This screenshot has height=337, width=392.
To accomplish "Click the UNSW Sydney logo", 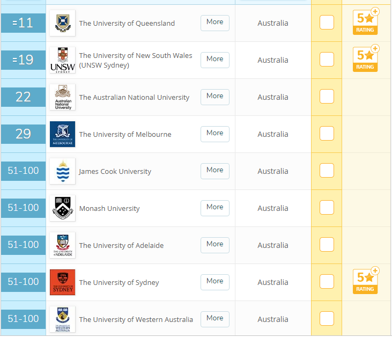I will point(62,60).
